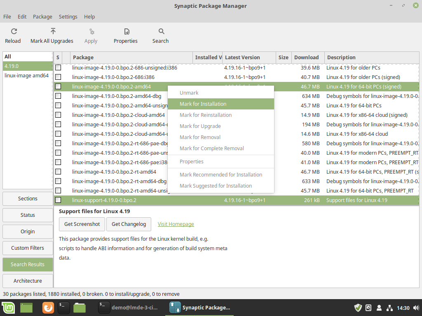Screen dimensions: 422x316
Task: Choose Properties in the context menu
Action: click(221, 161)
